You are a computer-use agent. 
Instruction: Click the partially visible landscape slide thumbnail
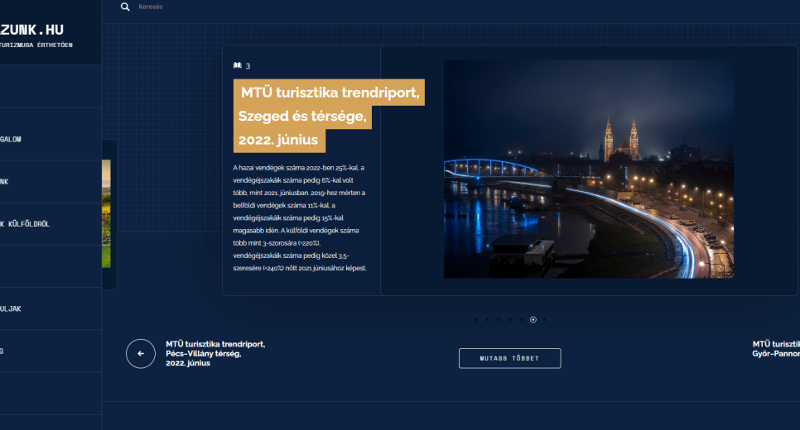[107, 213]
